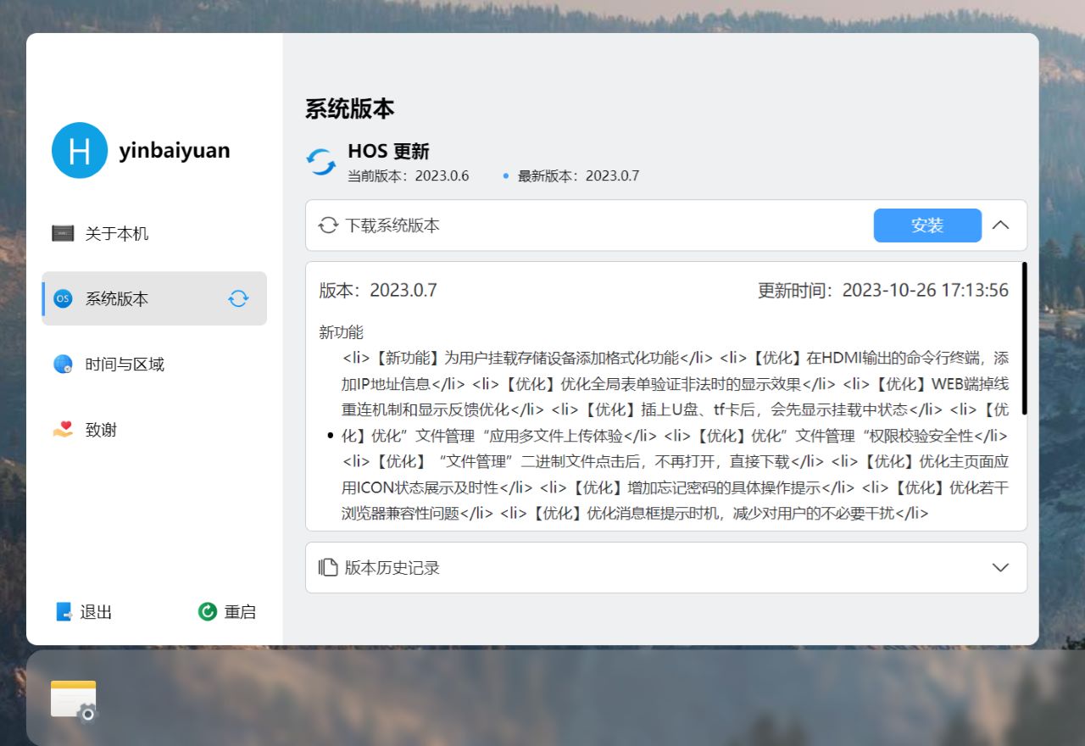Click the document icon beside 版本历史记录
1085x746 pixels.
point(328,567)
